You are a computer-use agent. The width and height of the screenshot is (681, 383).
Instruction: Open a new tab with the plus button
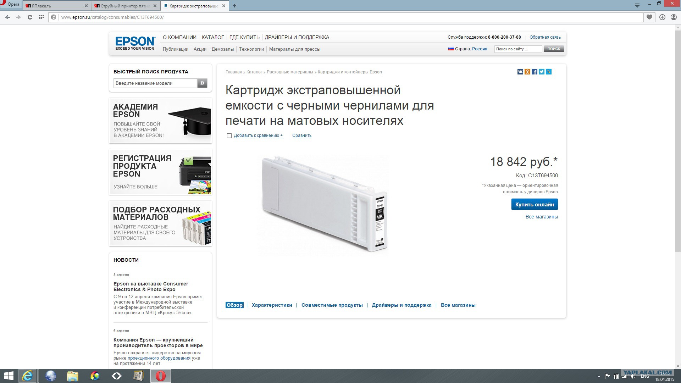pyautogui.click(x=234, y=6)
